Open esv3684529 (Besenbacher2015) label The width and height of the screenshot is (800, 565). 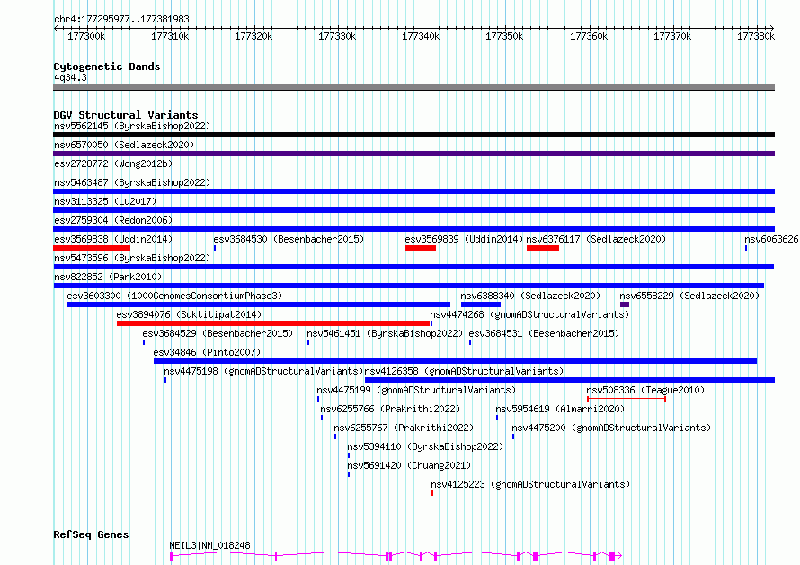pyautogui.click(x=218, y=333)
